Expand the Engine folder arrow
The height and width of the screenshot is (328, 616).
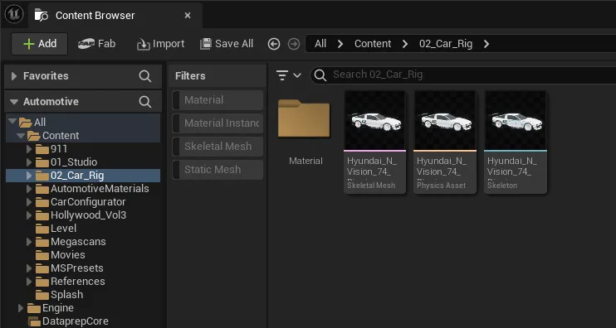21,308
